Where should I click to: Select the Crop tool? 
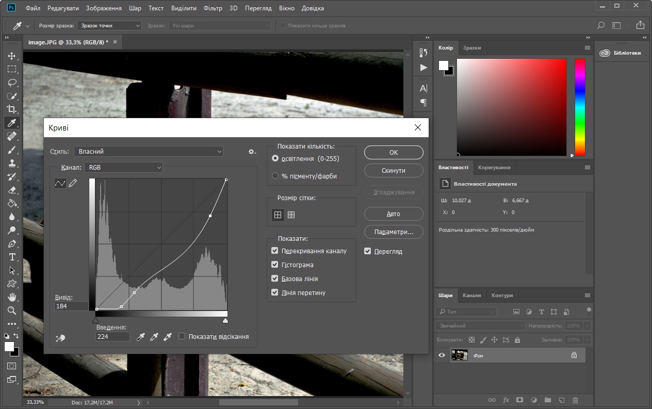[11, 109]
